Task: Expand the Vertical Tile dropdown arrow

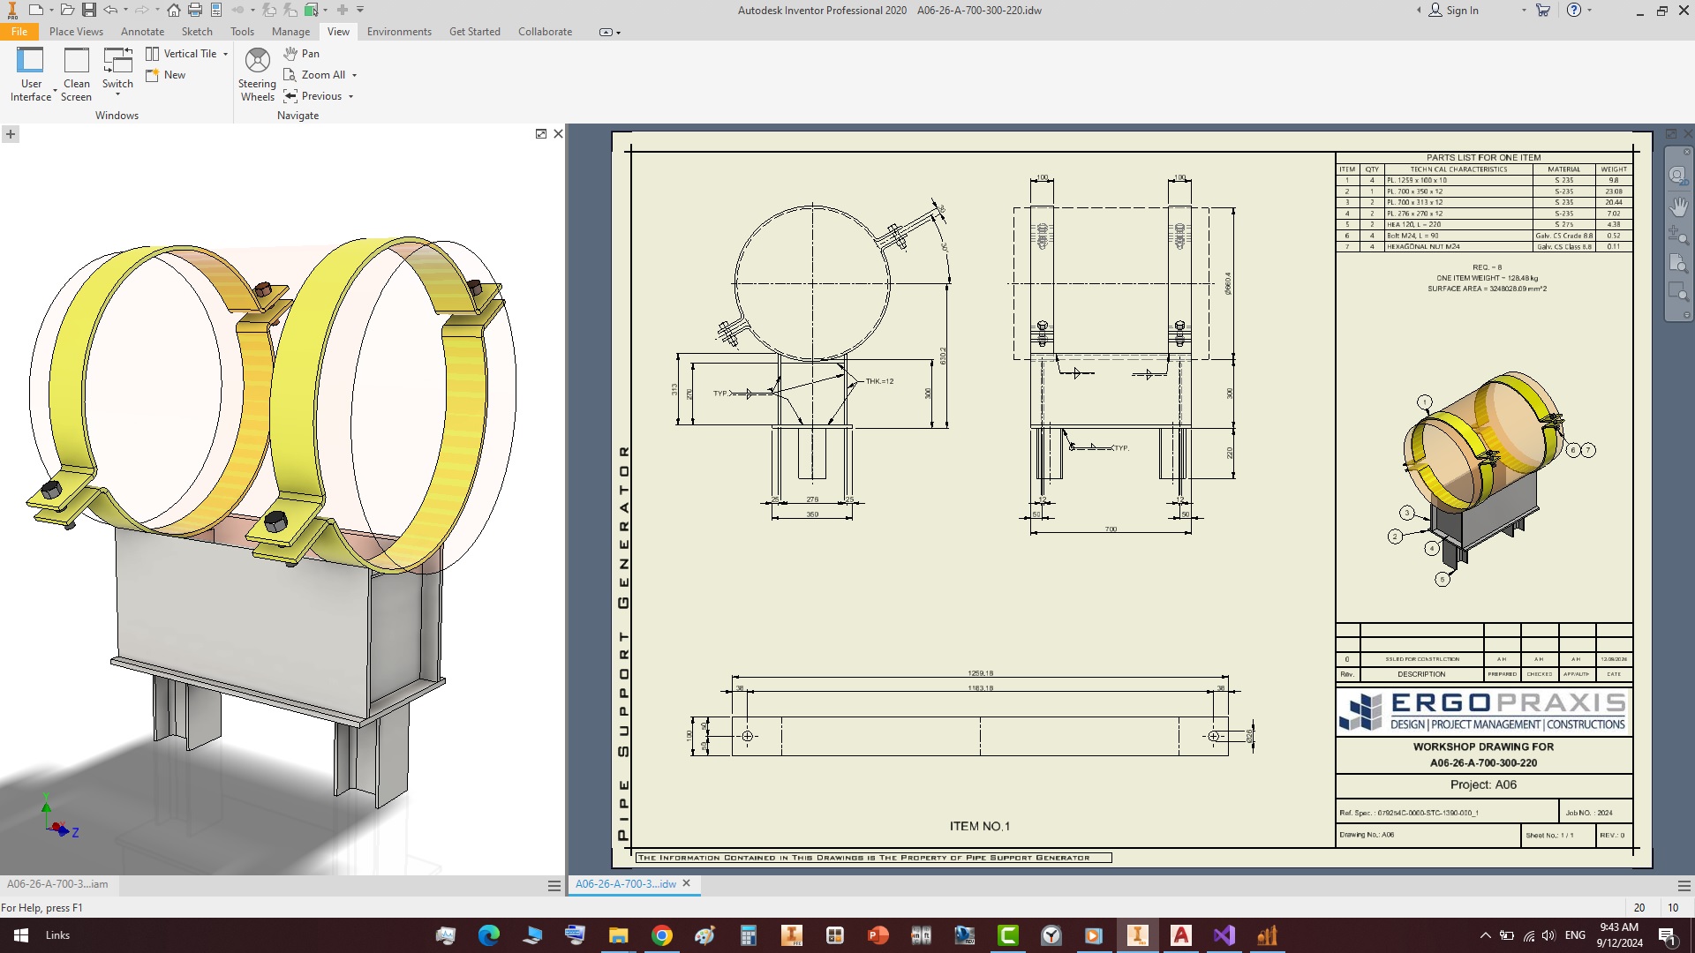Action: coord(226,54)
